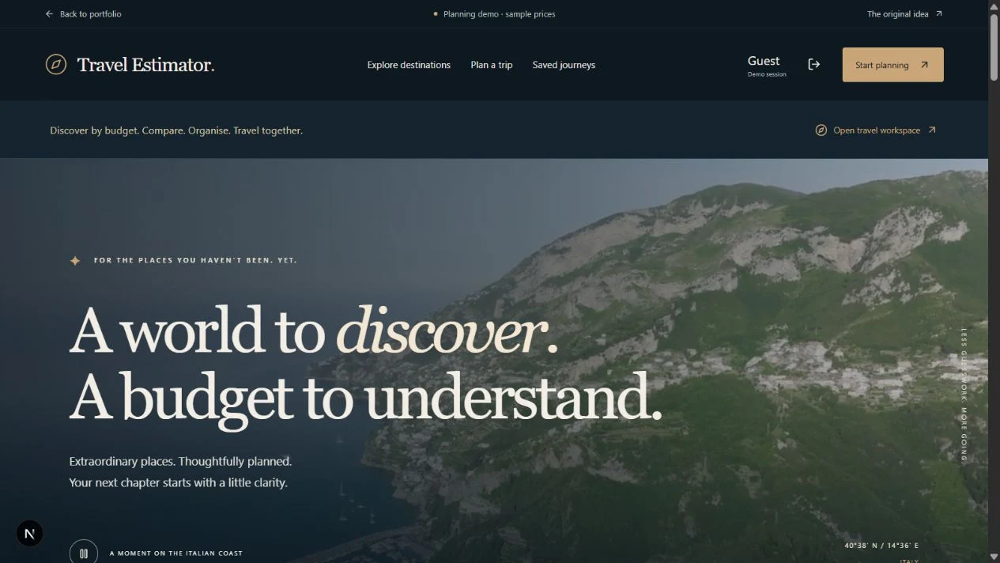Viewport: 1000px width, 563px height.
Task: Click the Extraordinary places subtitle text
Action: point(180,461)
